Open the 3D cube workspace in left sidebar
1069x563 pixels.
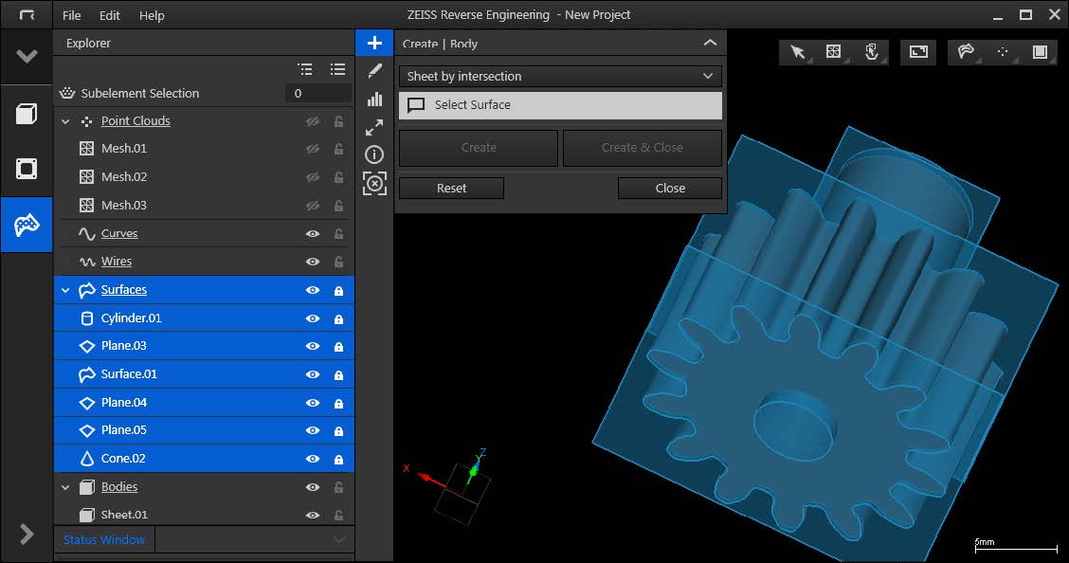[x=27, y=114]
